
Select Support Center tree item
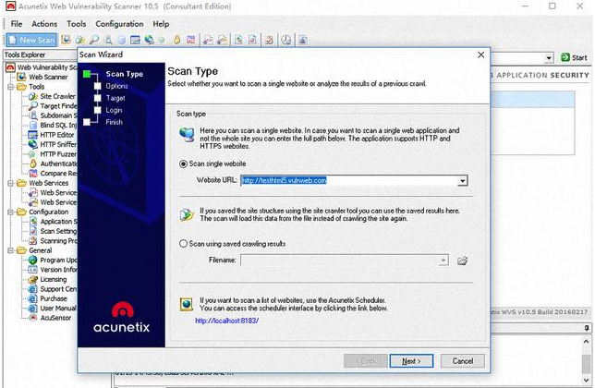click(58, 289)
